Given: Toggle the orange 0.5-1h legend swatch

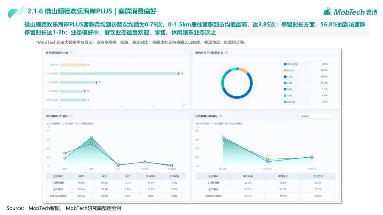Looking at the screenshot, I should coord(285,70).
